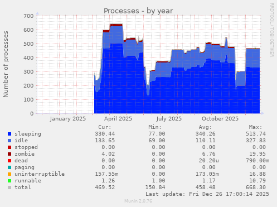Click zombie current value 4.02
Viewport: 277px width, 207px height.
(108, 154)
